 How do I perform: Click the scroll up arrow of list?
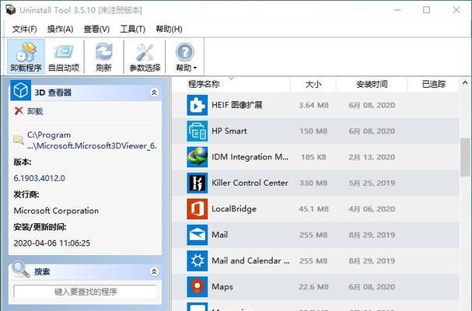(465, 82)
